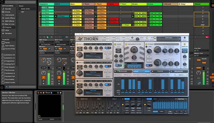This screenshot has width=214, height=123.
Task: Toggle the Harmonic Filter power LED
Action: pyautogui.click(x=126, y=44)
